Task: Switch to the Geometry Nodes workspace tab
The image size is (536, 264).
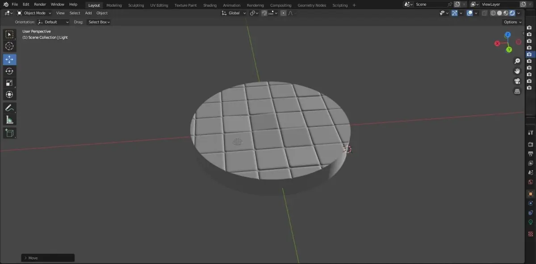Action: (312, 5)
